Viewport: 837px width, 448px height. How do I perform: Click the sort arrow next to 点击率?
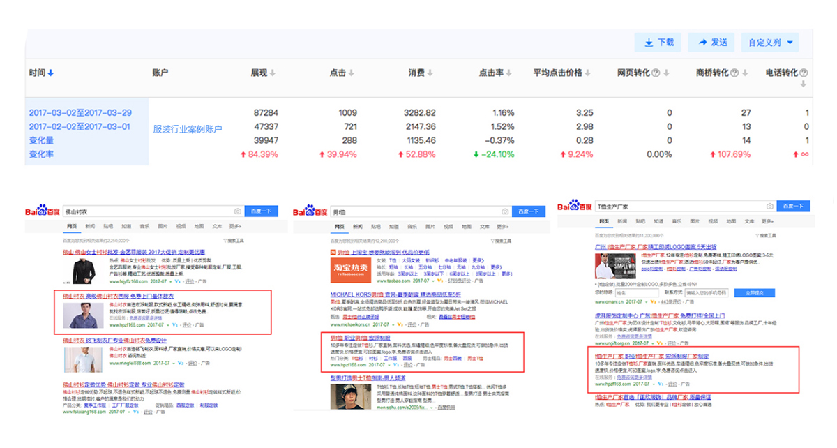pyautogui.click(x=519, y=73)
